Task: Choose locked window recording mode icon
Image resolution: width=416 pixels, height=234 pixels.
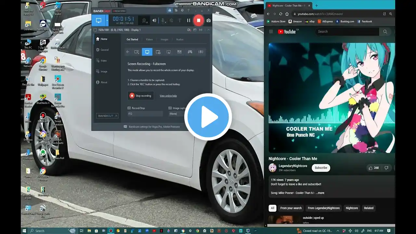Action: point(158,52)
